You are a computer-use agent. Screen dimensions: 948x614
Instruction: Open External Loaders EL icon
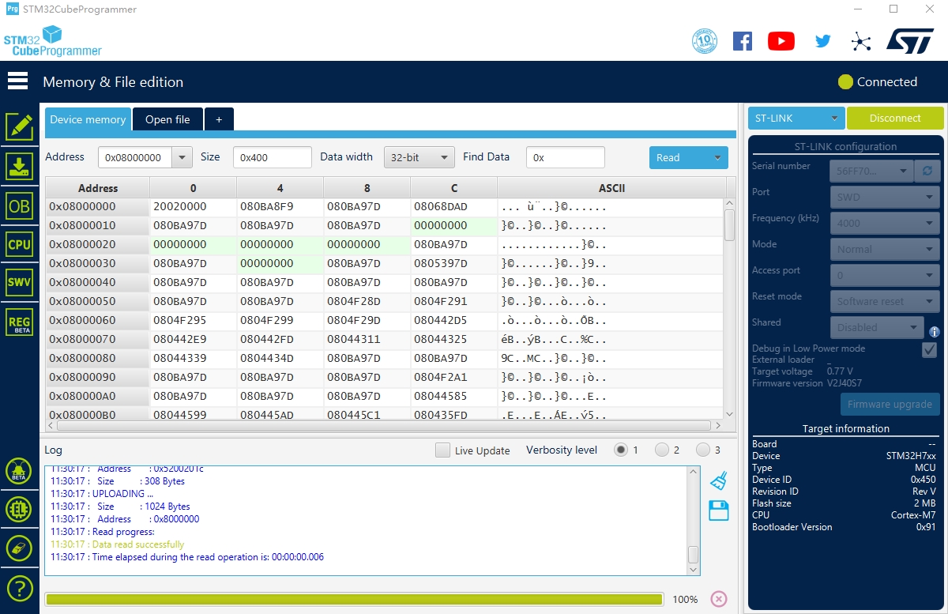pyautogui.click(x=18, y=510)
